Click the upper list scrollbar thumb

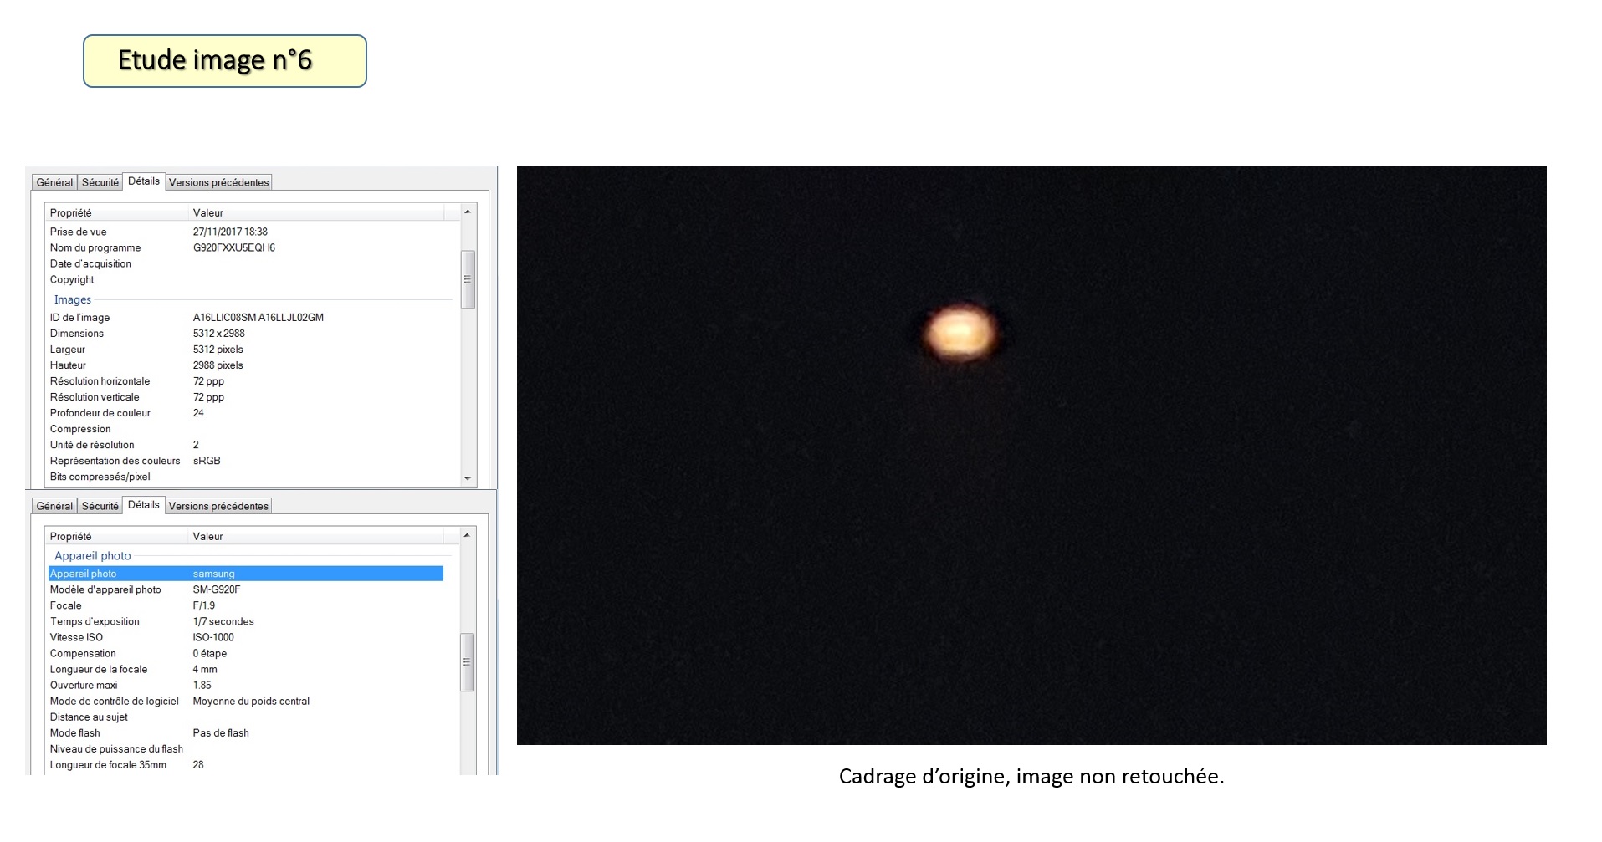468,279
